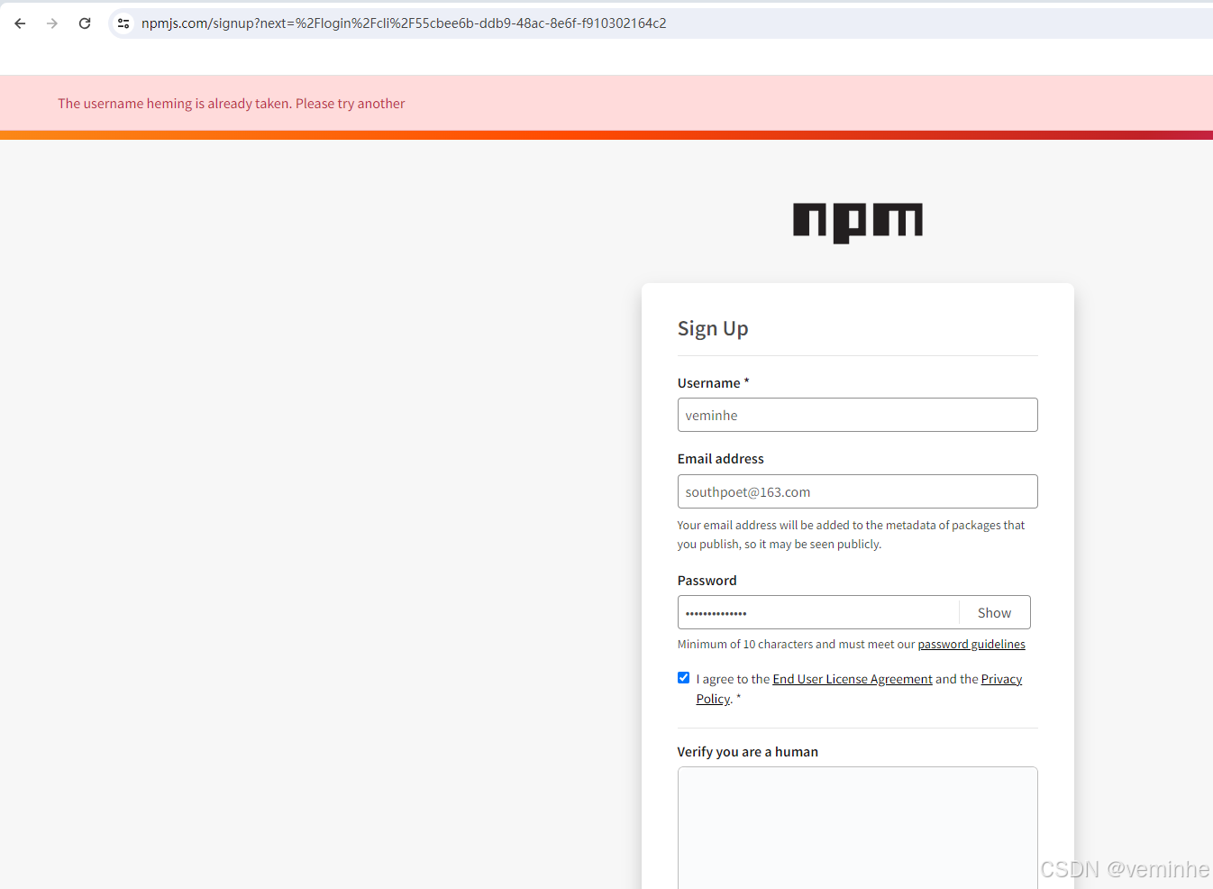Focus the Email address input field
Viewport: 1213px width, 889px height.
pyautogui.click(x=857, y=491)
